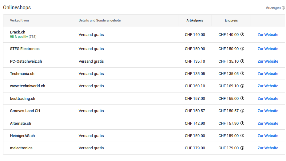286x161 pixels.
Task: Open info icon for HeinigerAG.ch Endpreis
Action: [x=242, y=136]
